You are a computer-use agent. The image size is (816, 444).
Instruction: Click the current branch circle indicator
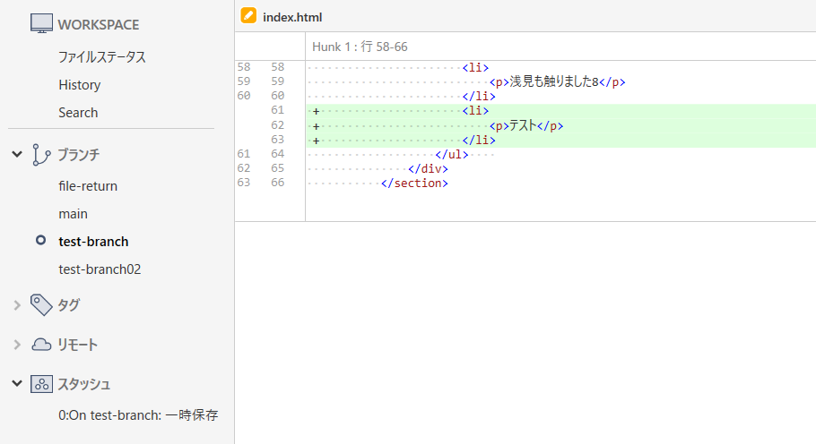click(40, 241)
